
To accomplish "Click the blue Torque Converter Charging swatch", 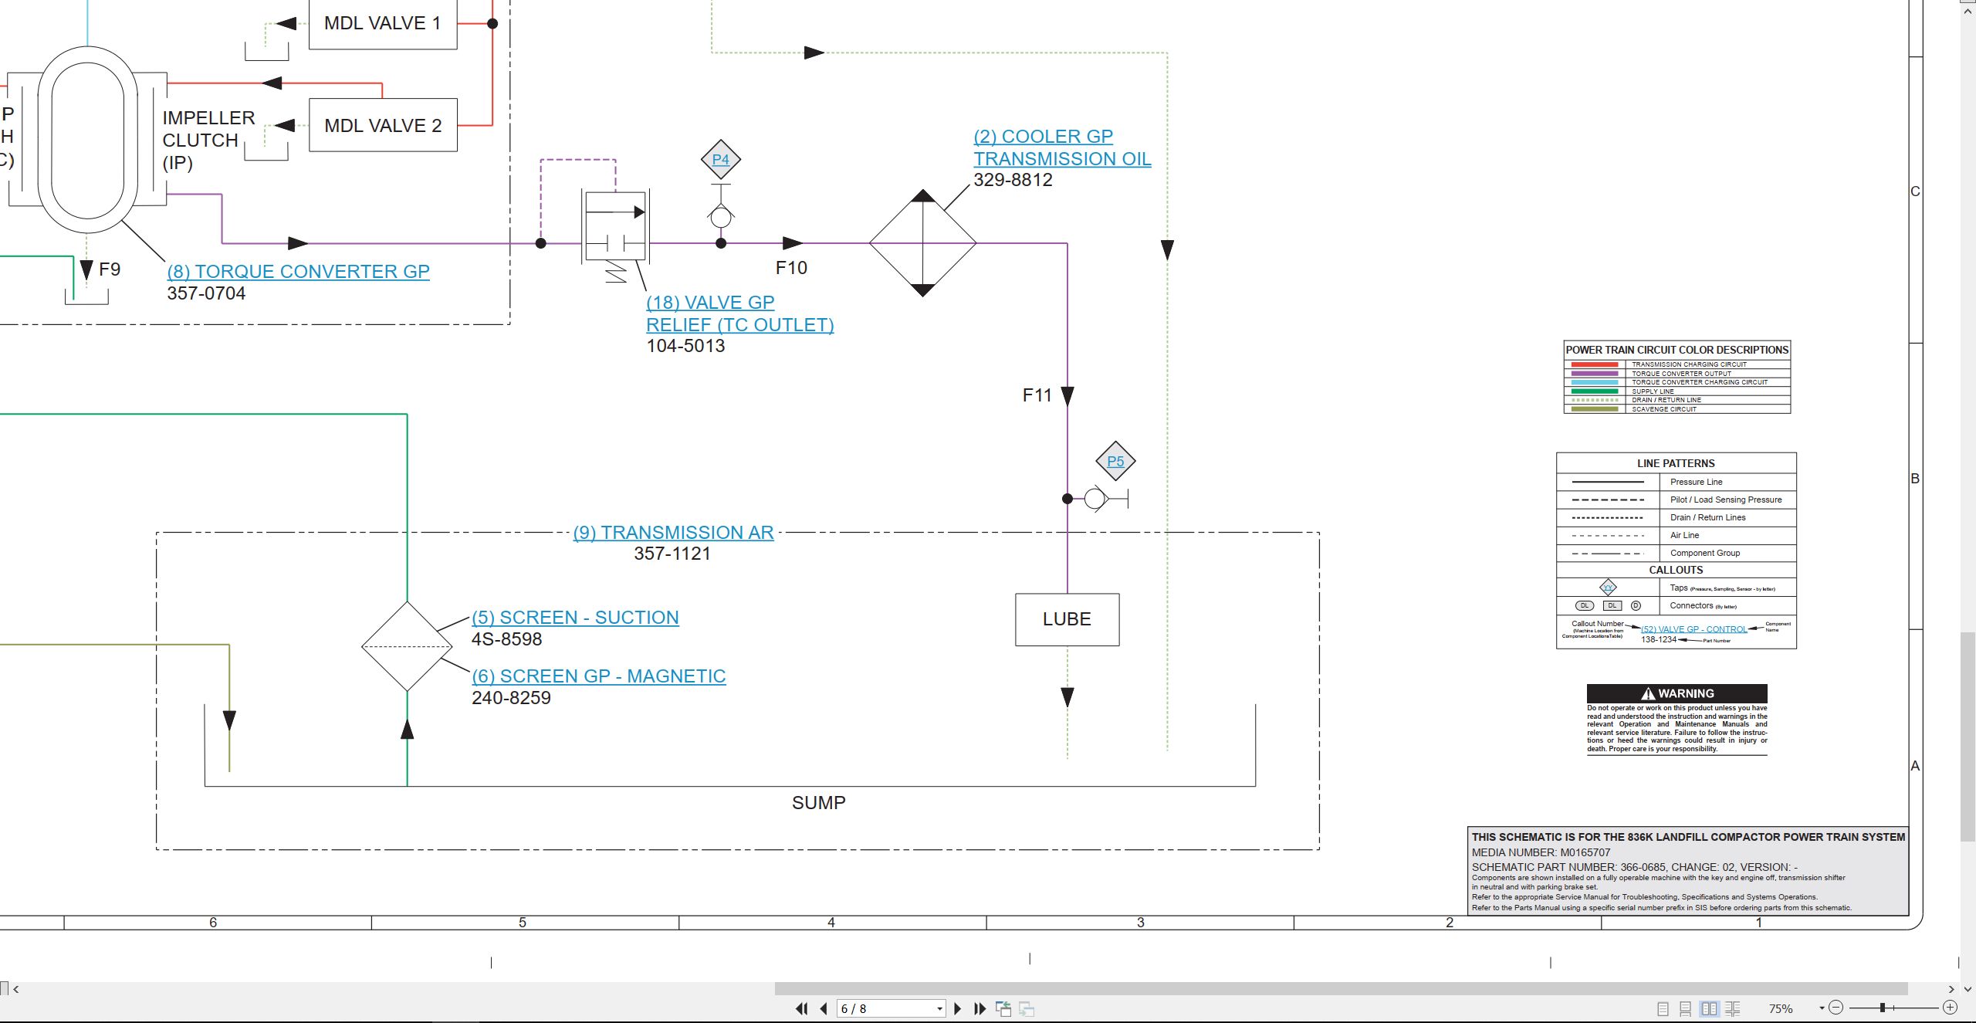I will 1594,382.
